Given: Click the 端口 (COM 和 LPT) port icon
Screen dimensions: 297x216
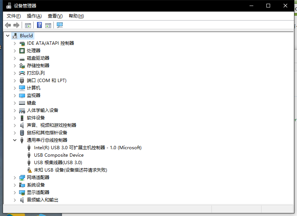Looking at the screenshot, I should (x=22, y=81).
